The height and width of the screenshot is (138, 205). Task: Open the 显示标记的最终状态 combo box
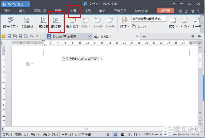[149, 19]
